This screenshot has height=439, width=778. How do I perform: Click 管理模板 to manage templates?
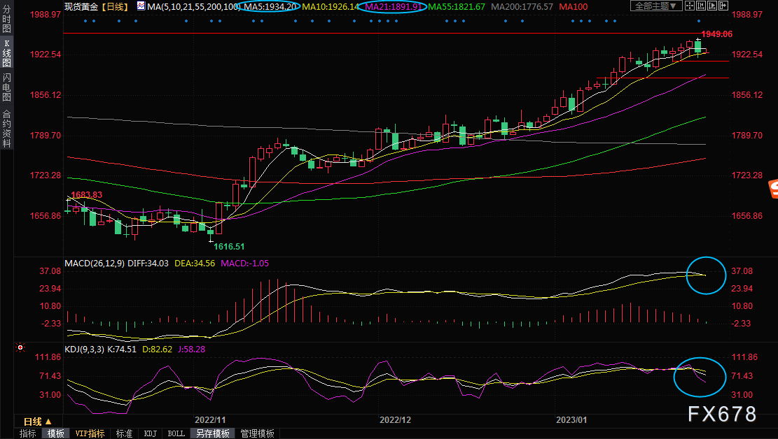[x=258, y=433]
